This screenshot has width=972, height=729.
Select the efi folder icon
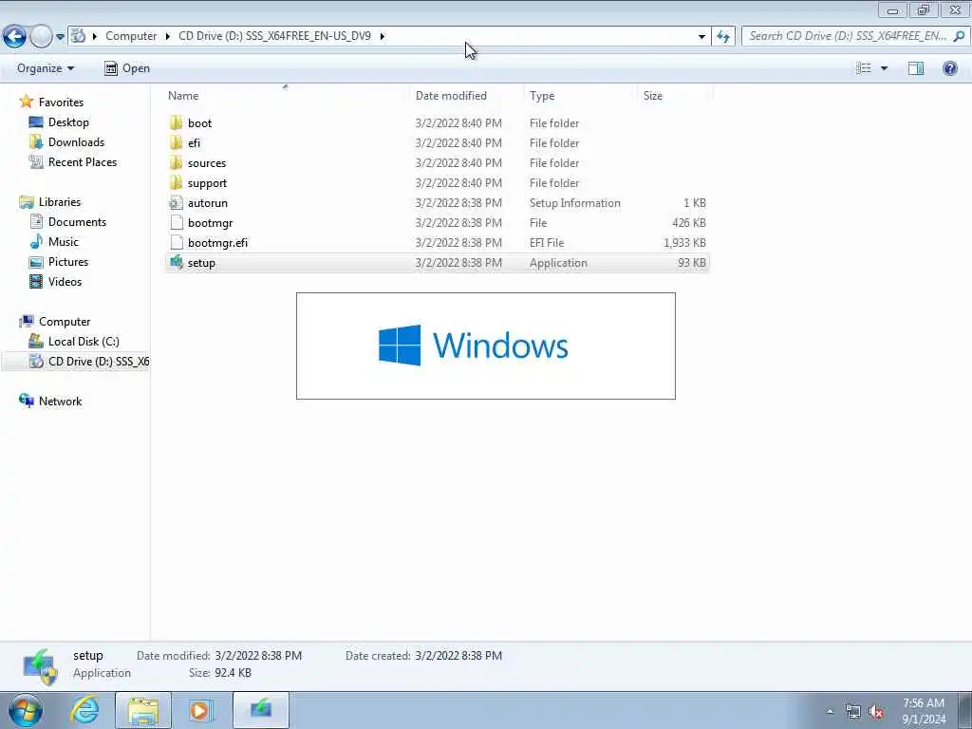coord(176,142)
